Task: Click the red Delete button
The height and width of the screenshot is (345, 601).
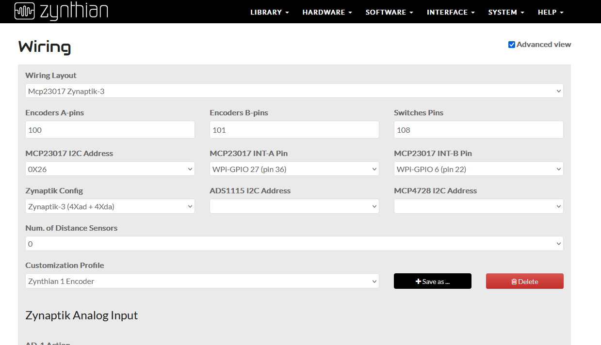Action: (x=524, y=281)
